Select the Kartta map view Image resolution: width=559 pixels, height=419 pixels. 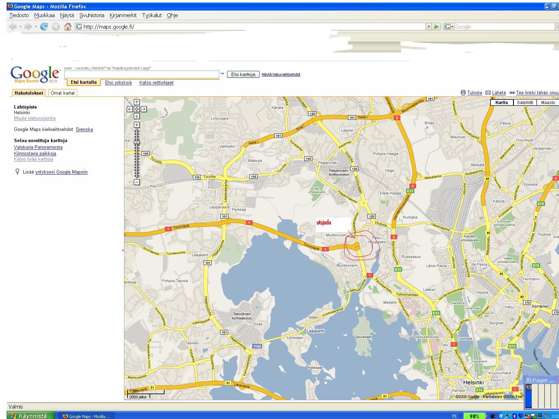click(501, 102)
